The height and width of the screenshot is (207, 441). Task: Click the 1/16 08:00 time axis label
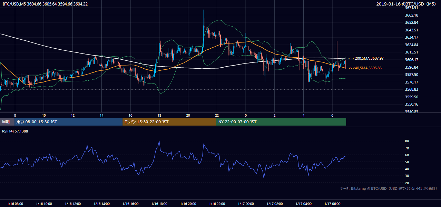click(x=15, y=204)
